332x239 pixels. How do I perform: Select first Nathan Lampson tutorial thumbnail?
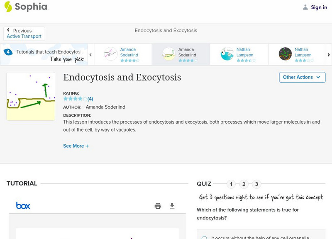click(x=227, y=54)
